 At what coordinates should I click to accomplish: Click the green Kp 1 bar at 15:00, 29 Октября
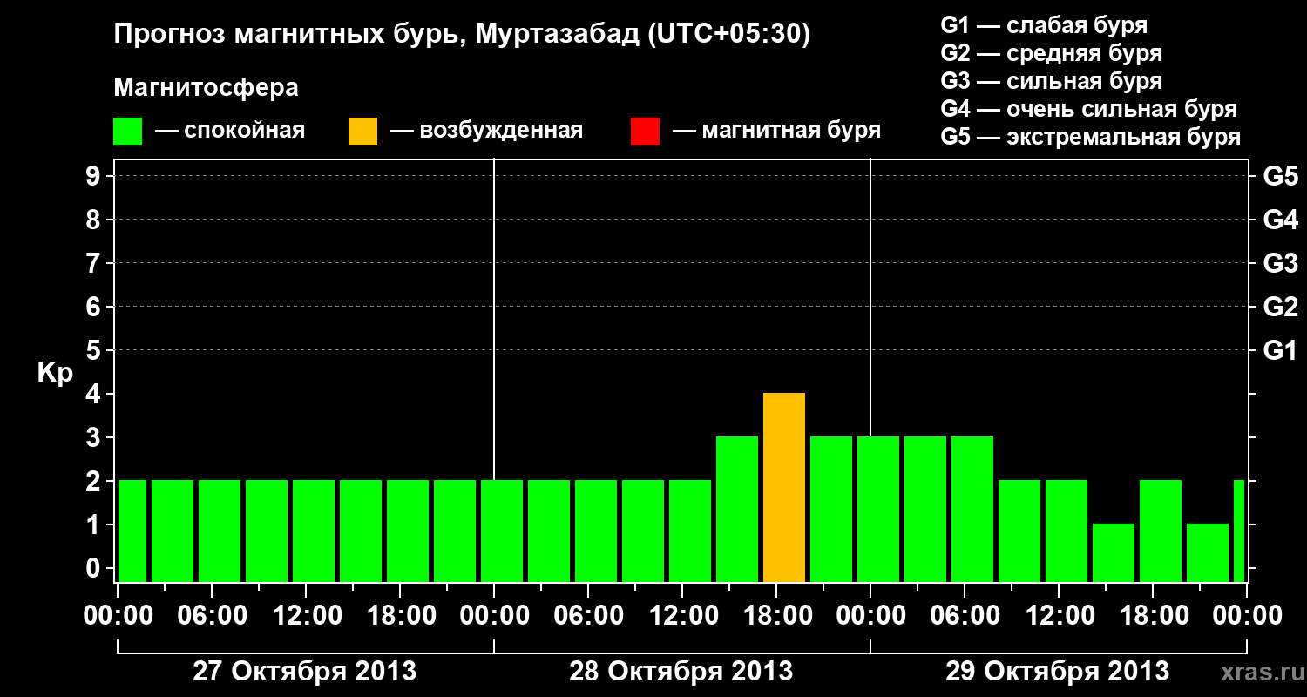click(1114, 553)
